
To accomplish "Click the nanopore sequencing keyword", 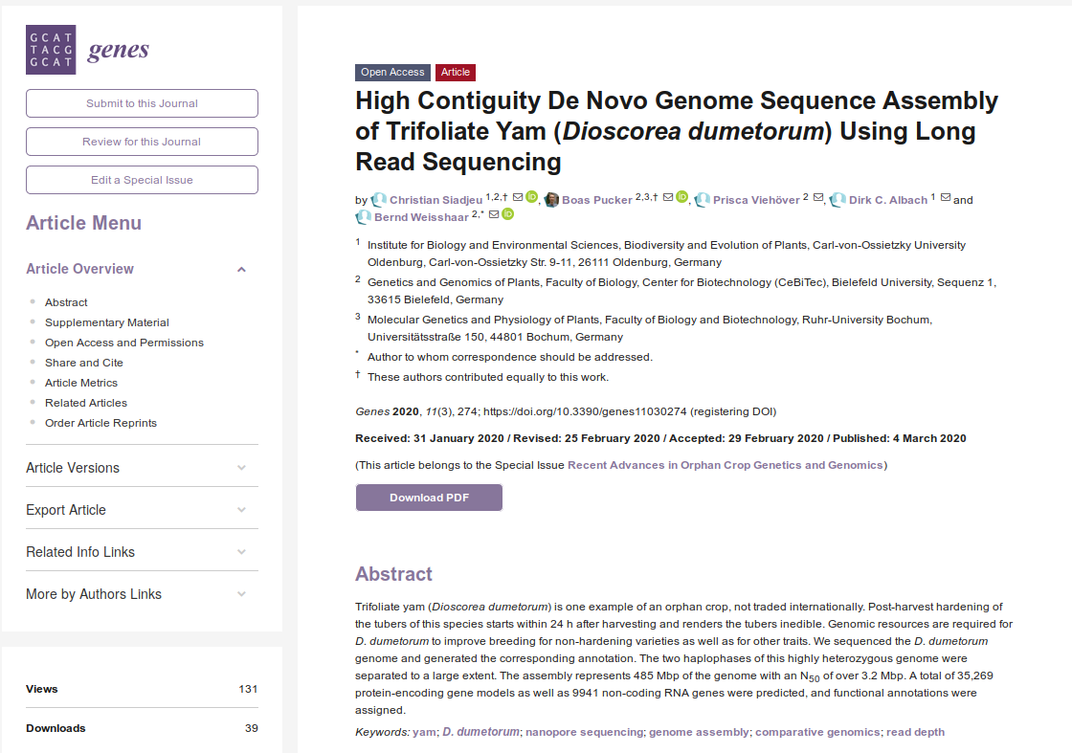I will tap(585, 732).
